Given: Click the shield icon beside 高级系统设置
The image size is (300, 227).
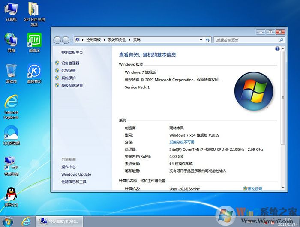Looking at the screenshot, I should click(57, 85).
